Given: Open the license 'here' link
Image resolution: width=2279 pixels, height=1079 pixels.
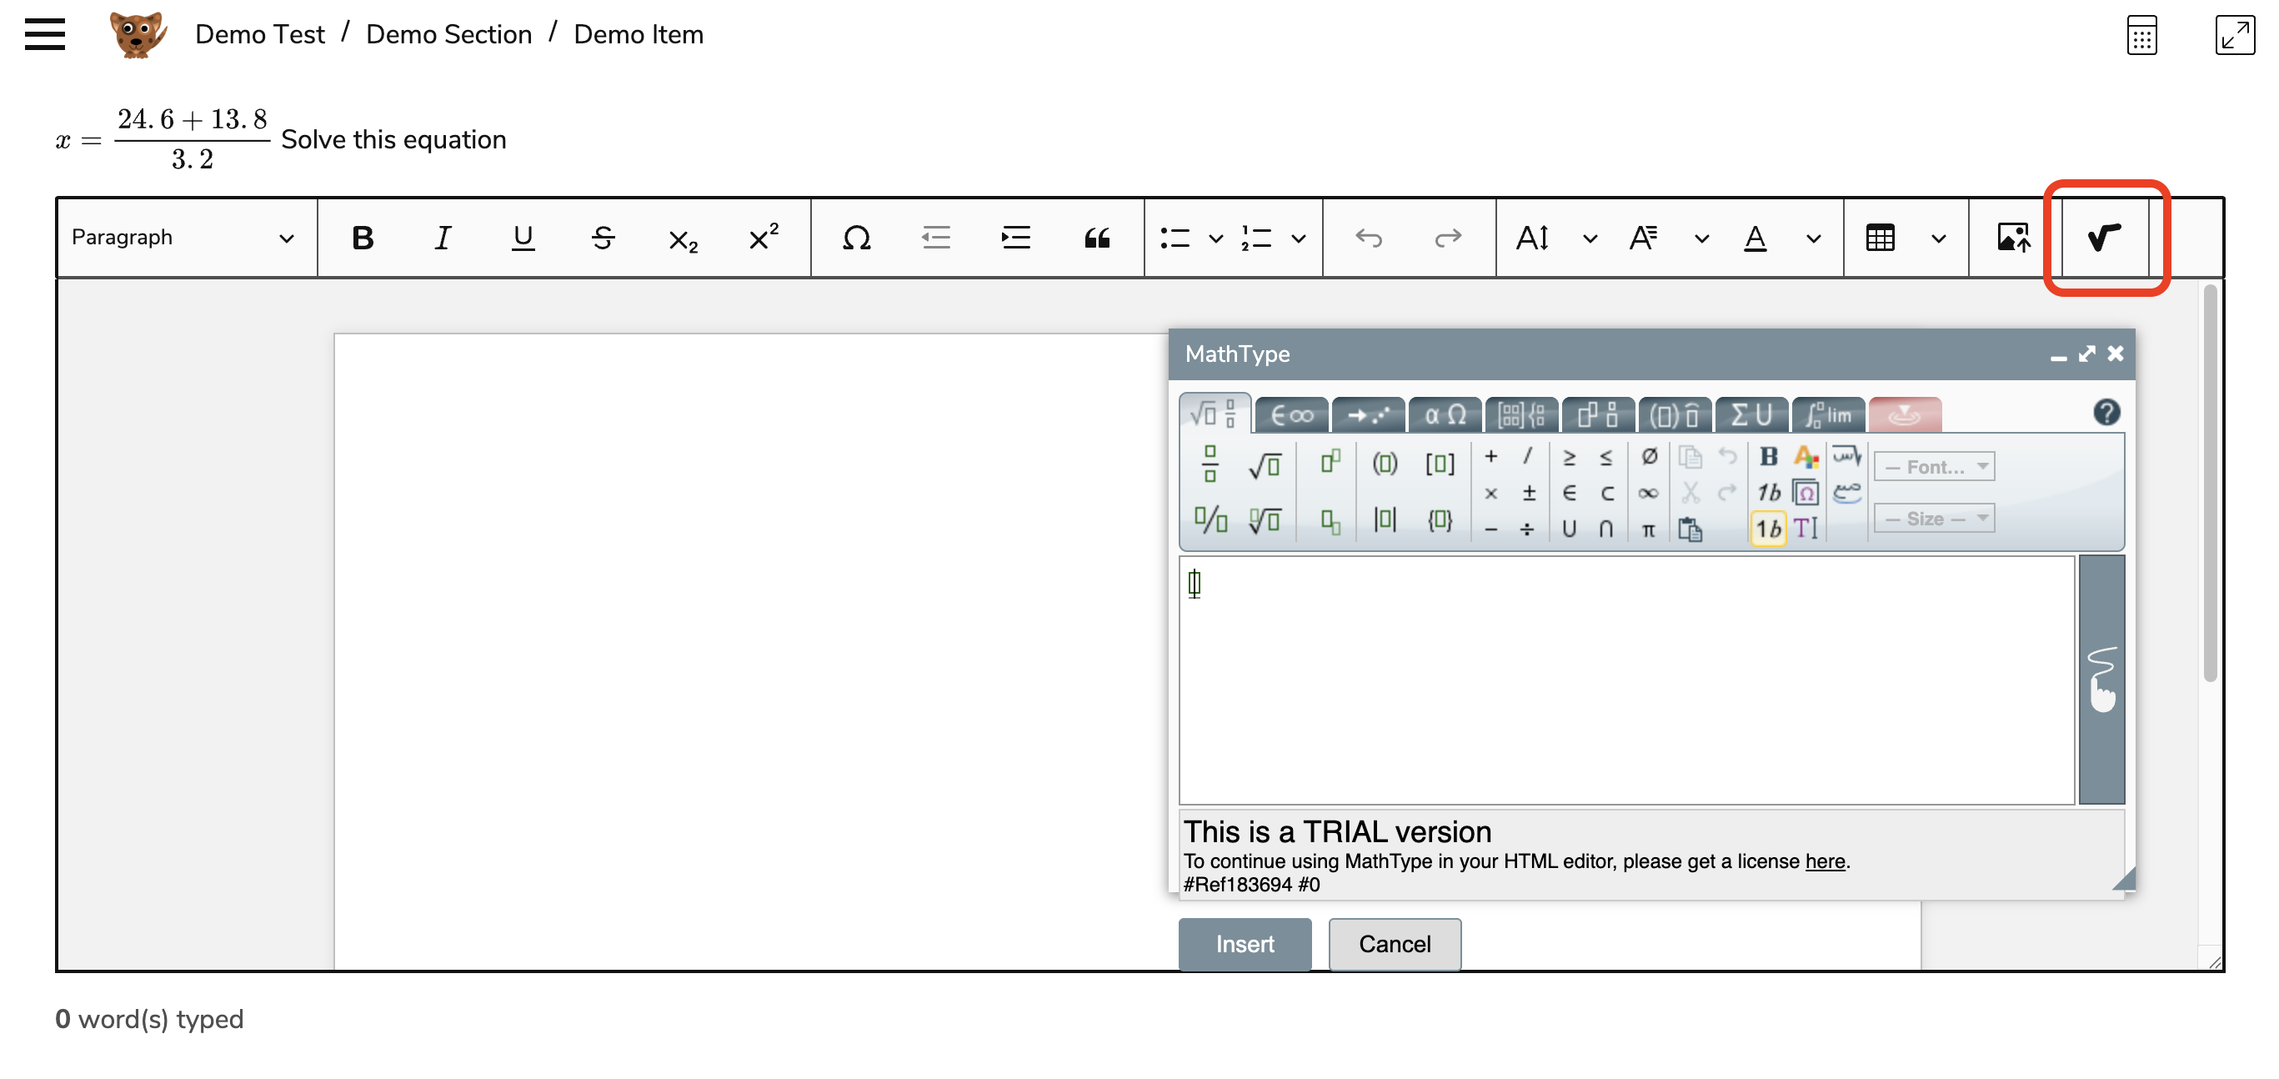Looking at the screenshot, I should (1824, 861).
